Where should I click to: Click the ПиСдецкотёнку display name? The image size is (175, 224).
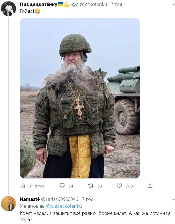click(38, 5)
